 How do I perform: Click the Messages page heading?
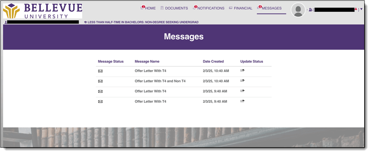(x=184, y=37)
